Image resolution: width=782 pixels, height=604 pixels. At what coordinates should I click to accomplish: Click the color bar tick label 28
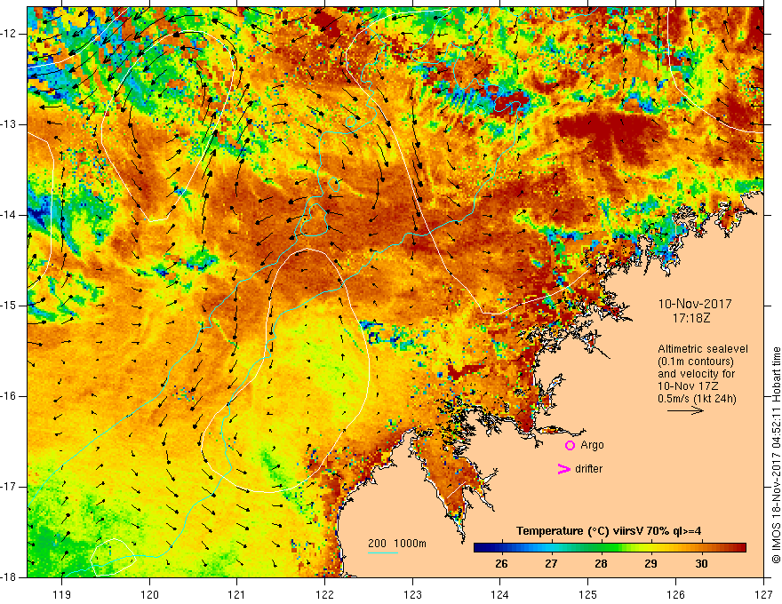(x=601, y=564)
